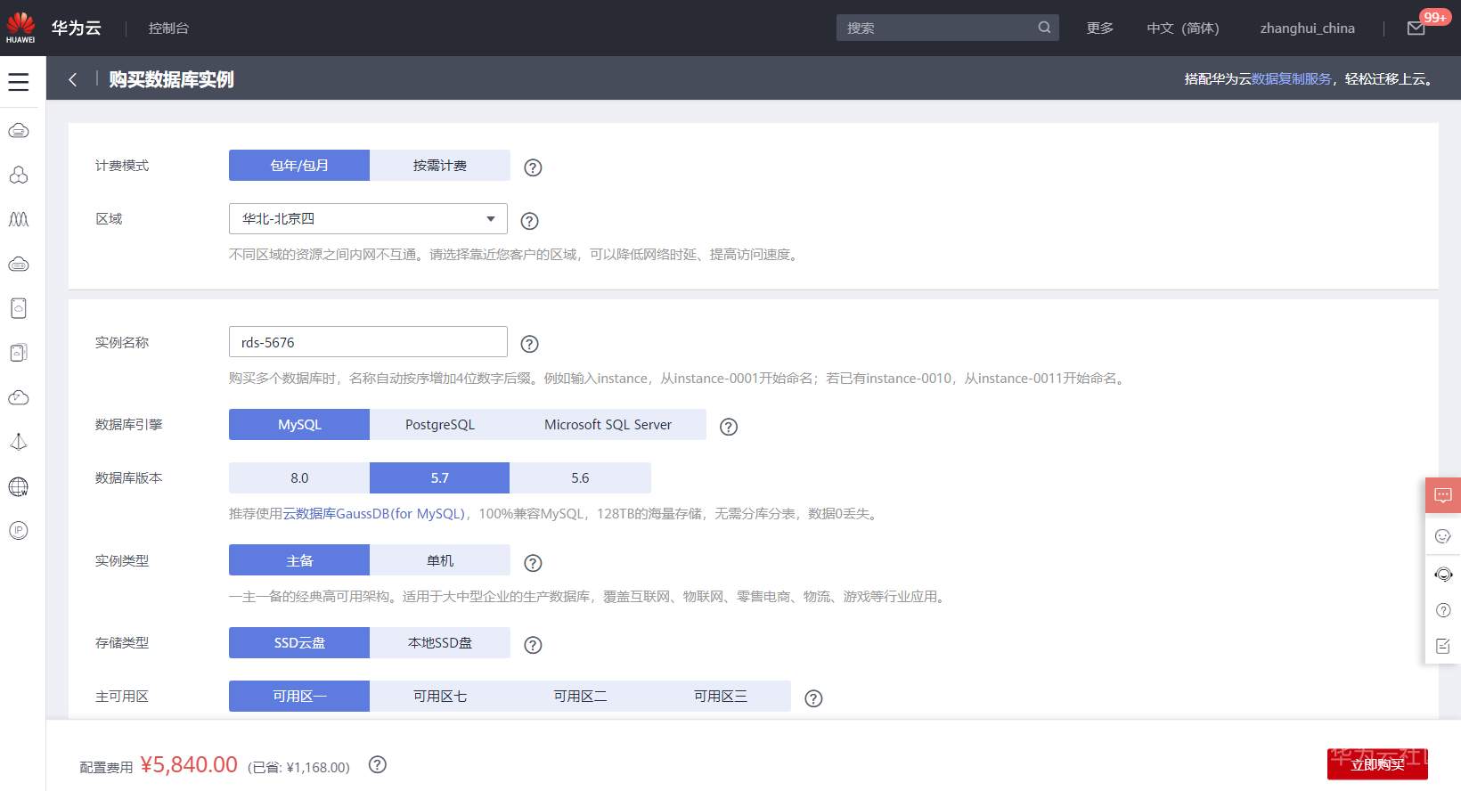Click the instance name input rds-5676
This screenshot has width=1461, height=791.
(368, 342)
